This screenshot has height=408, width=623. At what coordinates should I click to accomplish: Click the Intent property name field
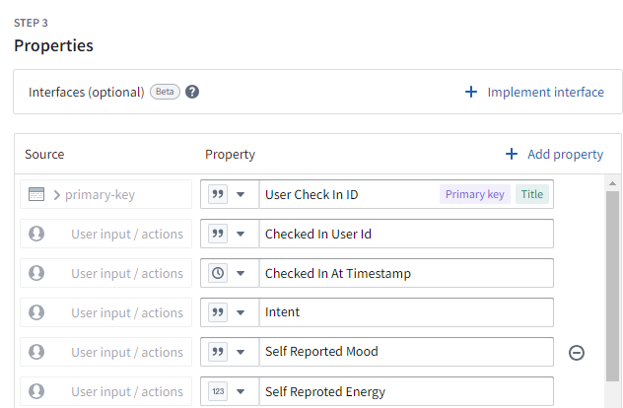(404, 312)
